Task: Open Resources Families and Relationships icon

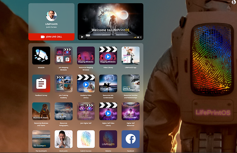Action: pyautogui.click(x=130, y=83)
